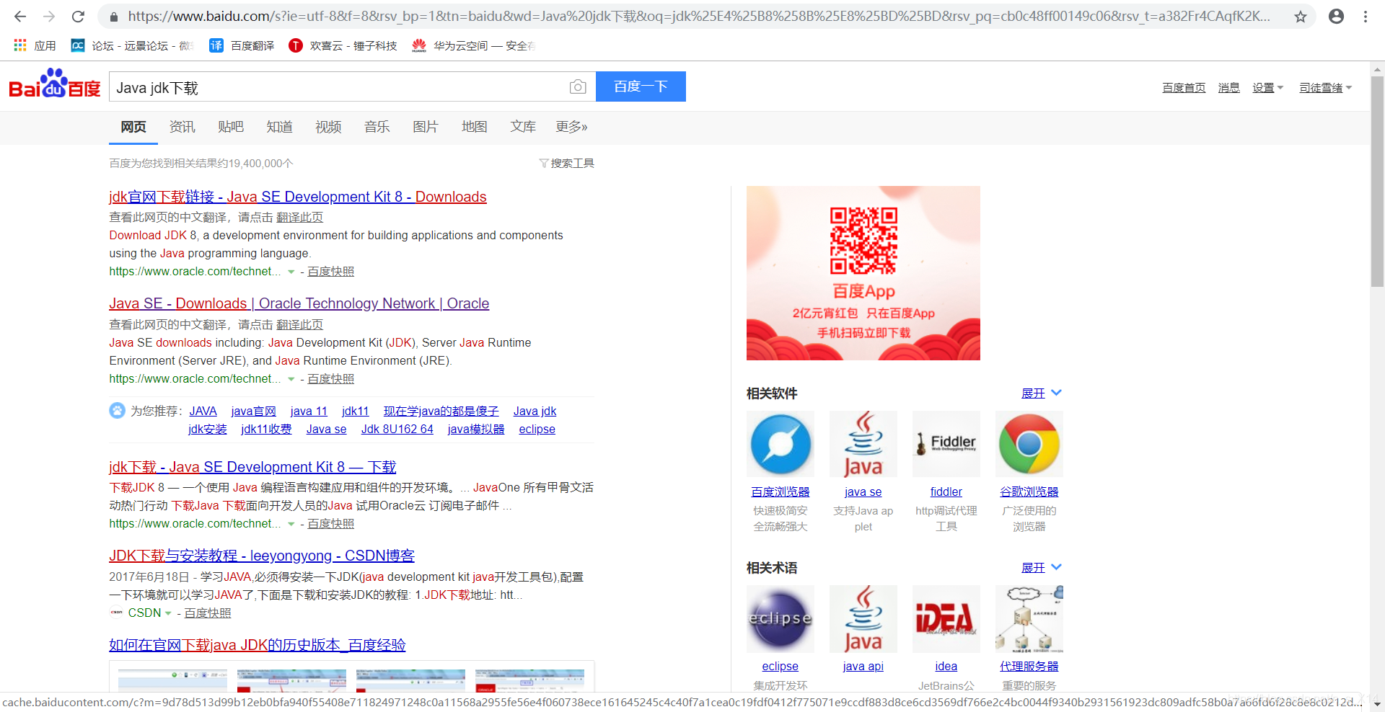Expand 相关术语 with 展开
This screenshot has height=712, width=1385.
1041,568
